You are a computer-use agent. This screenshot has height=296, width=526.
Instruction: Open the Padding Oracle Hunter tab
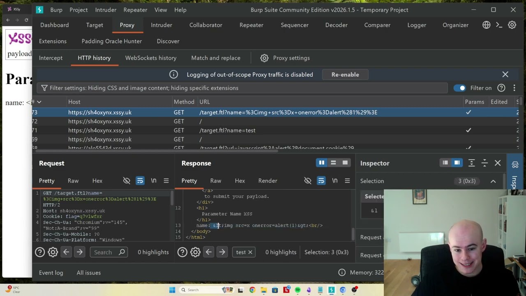pos(112,41)
